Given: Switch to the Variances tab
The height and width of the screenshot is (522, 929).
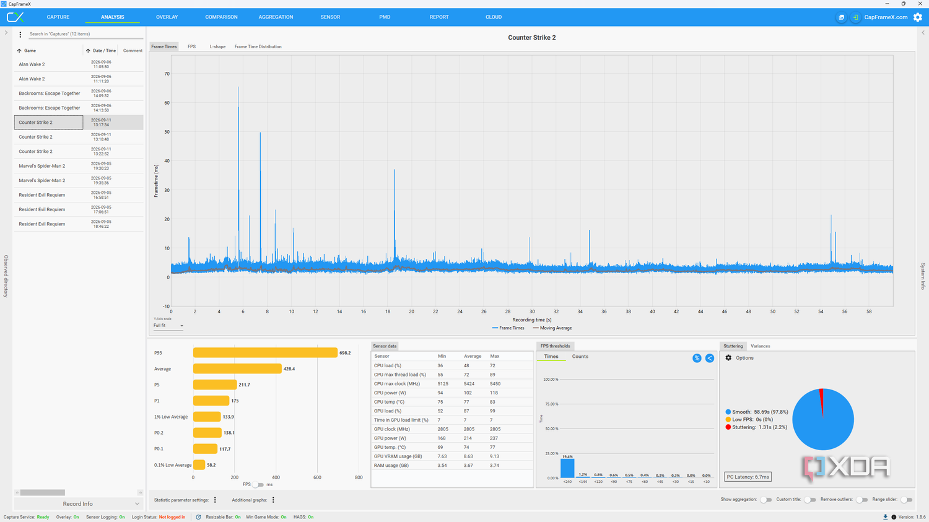Looking at the screenshot, I should coord(761,346).
